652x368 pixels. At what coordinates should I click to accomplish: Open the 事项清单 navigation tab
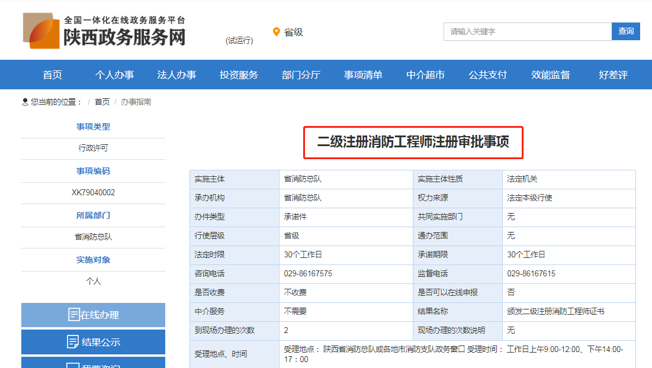click(363, 75)
